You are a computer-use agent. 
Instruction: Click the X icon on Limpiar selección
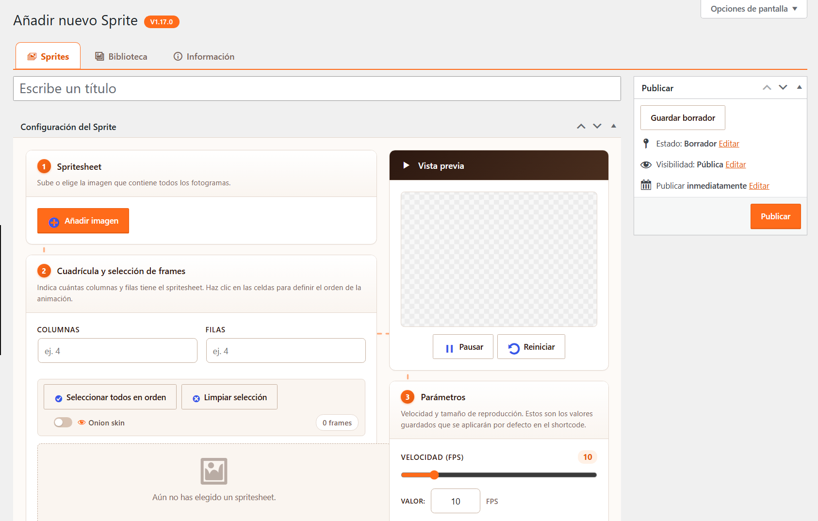(x=196, y=399)
